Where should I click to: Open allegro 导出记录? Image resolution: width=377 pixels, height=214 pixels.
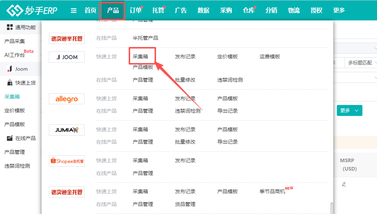228,111
